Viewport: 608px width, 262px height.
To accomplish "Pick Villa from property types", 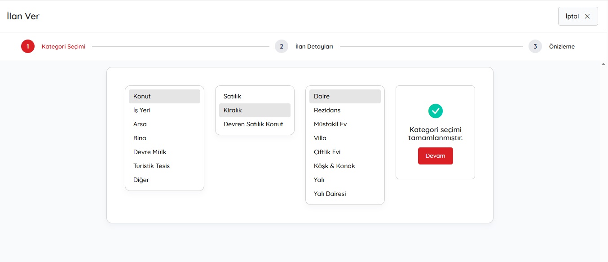I will point(320,138).
